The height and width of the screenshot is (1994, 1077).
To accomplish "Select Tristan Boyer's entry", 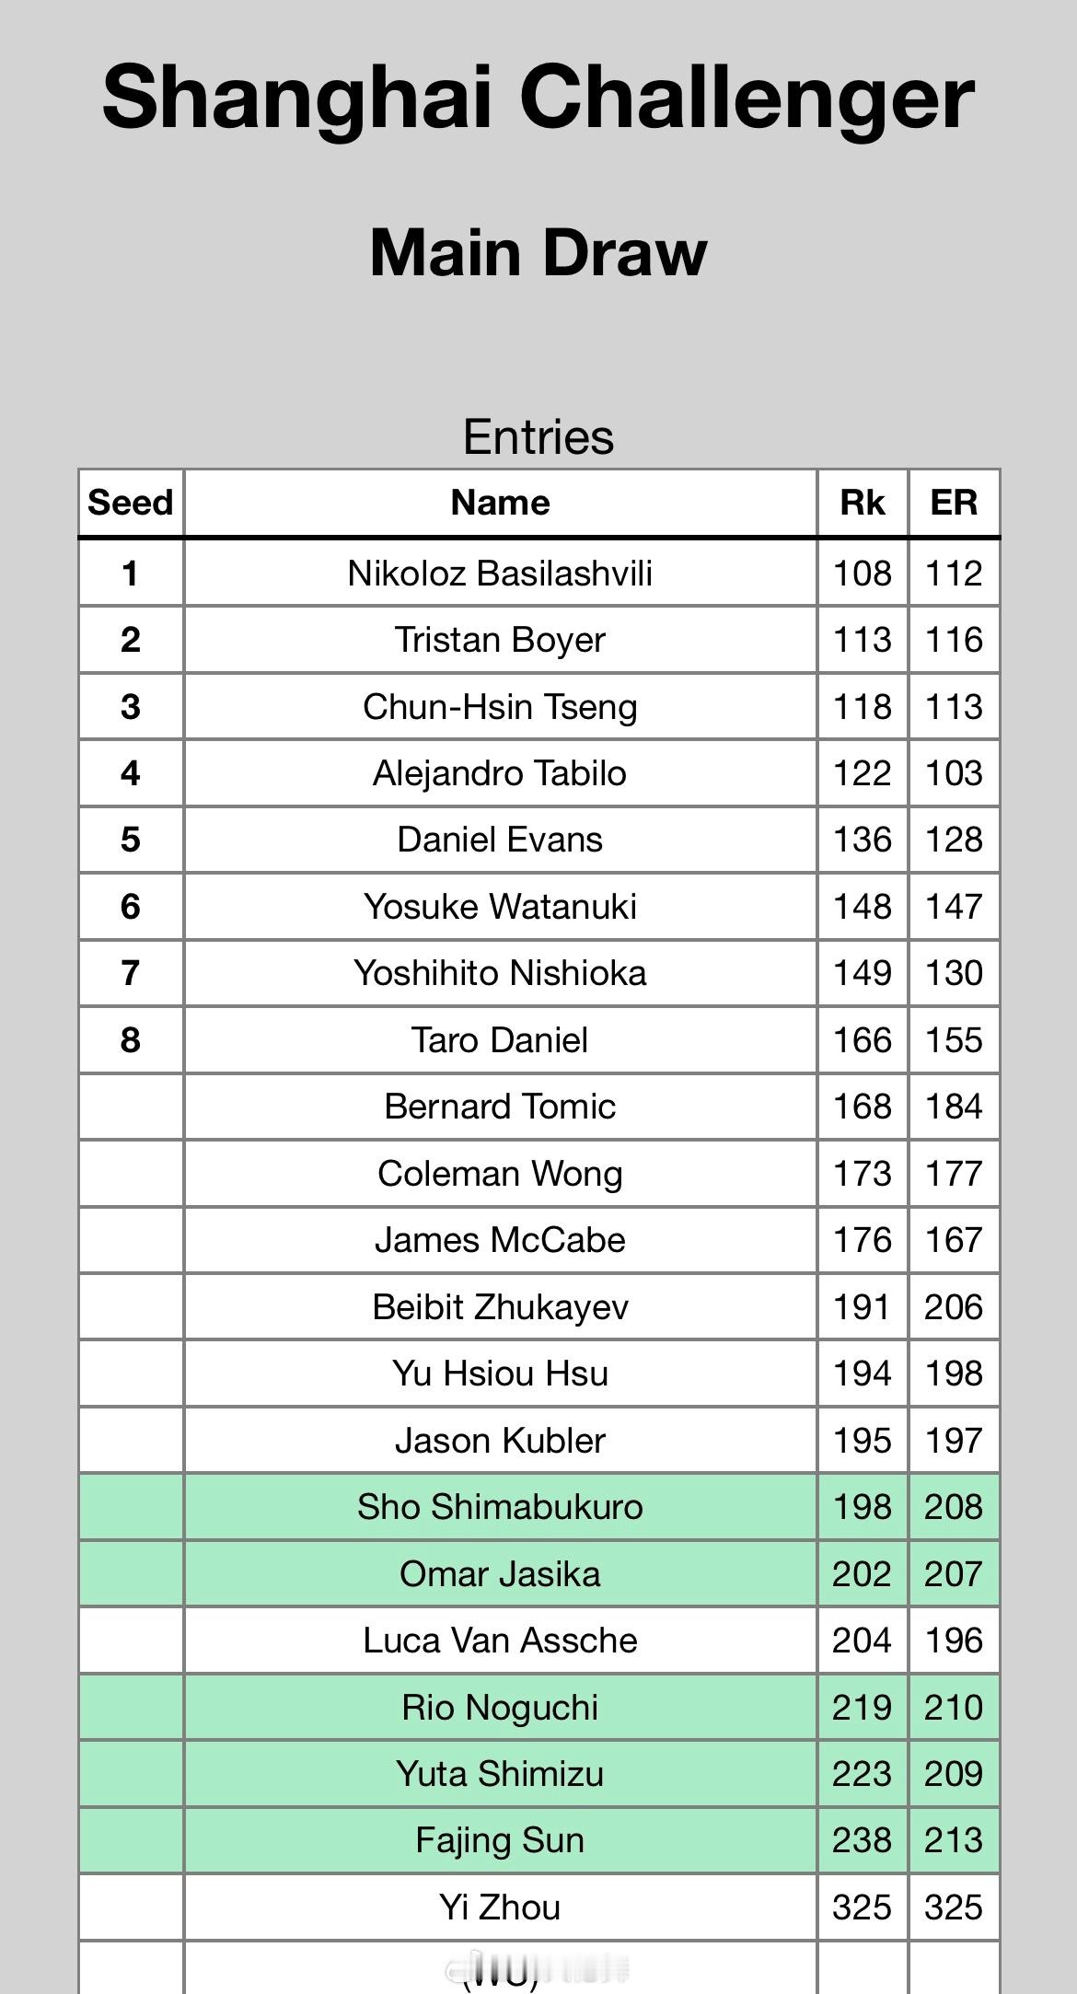I will pos(539,640).
